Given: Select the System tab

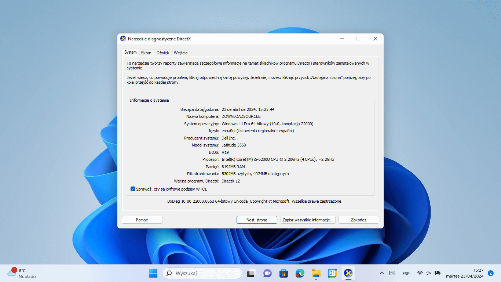Looking at the screenshot, I should coord(131,53).
